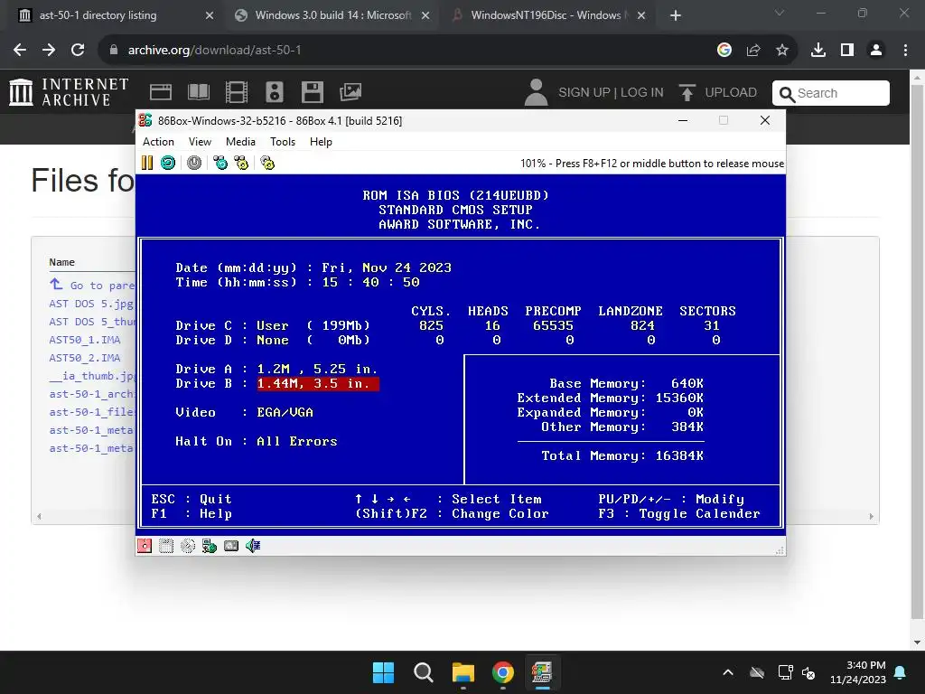
Task: Close the Windows 3.0 build 14 tab
Action: (425, 15)
